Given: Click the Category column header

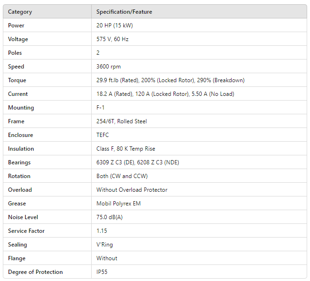Looking at the screenshot, I should (20, 12).
